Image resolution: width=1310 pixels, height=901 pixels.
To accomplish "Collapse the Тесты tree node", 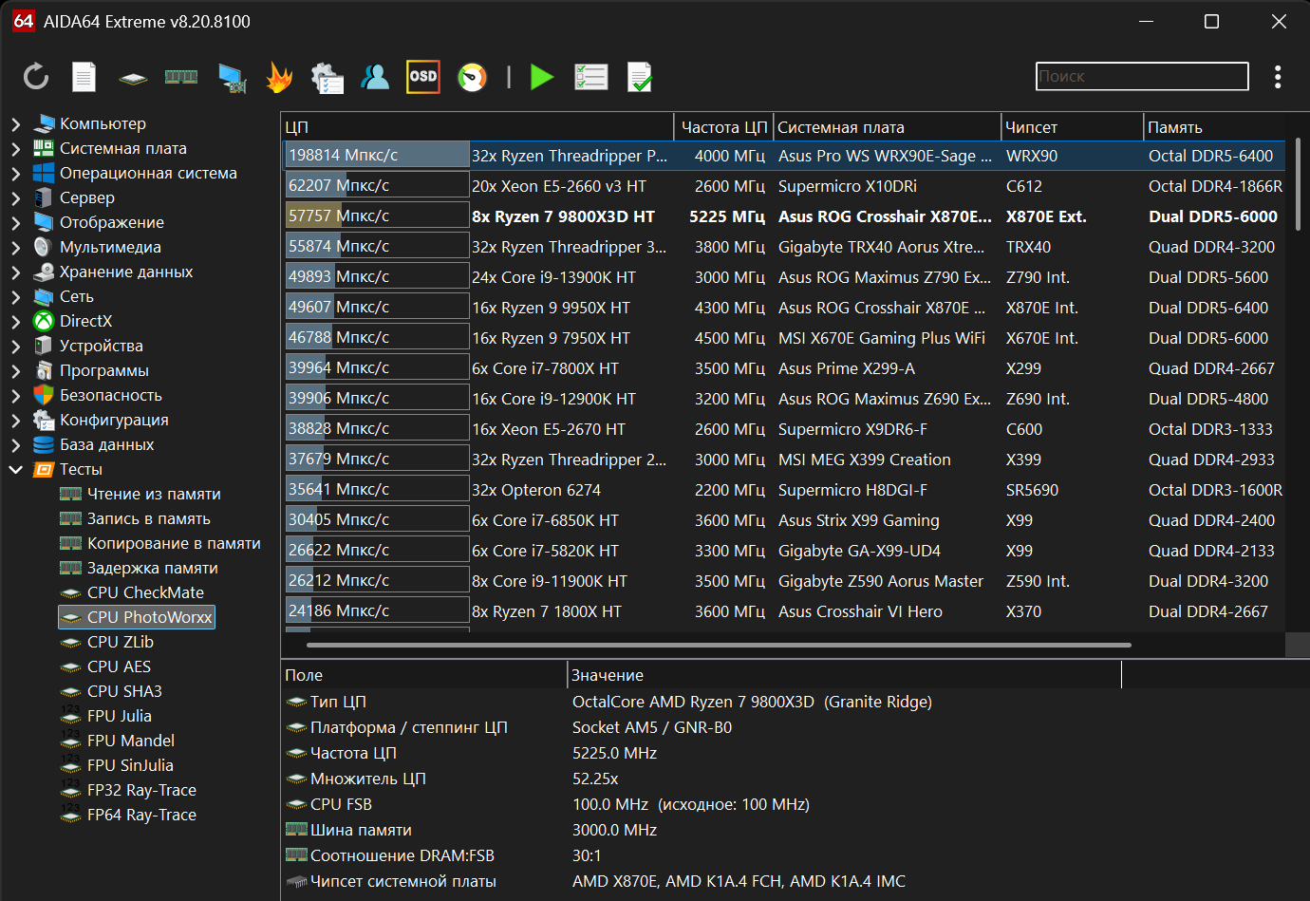I will pos(16,469).
